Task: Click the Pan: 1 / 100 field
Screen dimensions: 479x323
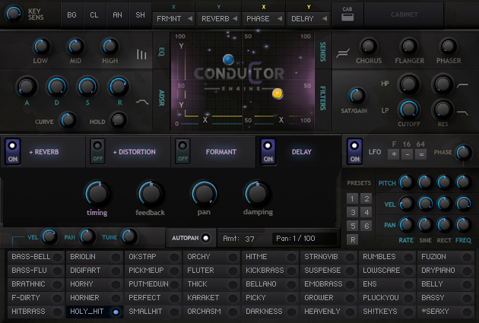Action: pyautogui.click(x=304, y=239)
